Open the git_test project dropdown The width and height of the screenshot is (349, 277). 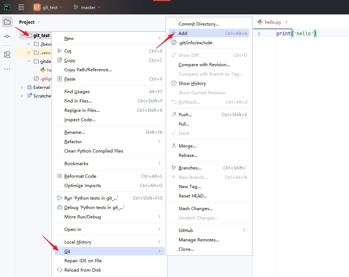[48, 7]
